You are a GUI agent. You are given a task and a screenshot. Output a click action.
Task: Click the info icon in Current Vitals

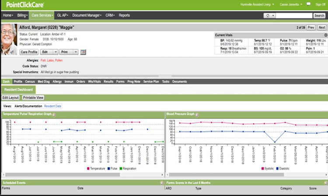[x=325, y=35]
